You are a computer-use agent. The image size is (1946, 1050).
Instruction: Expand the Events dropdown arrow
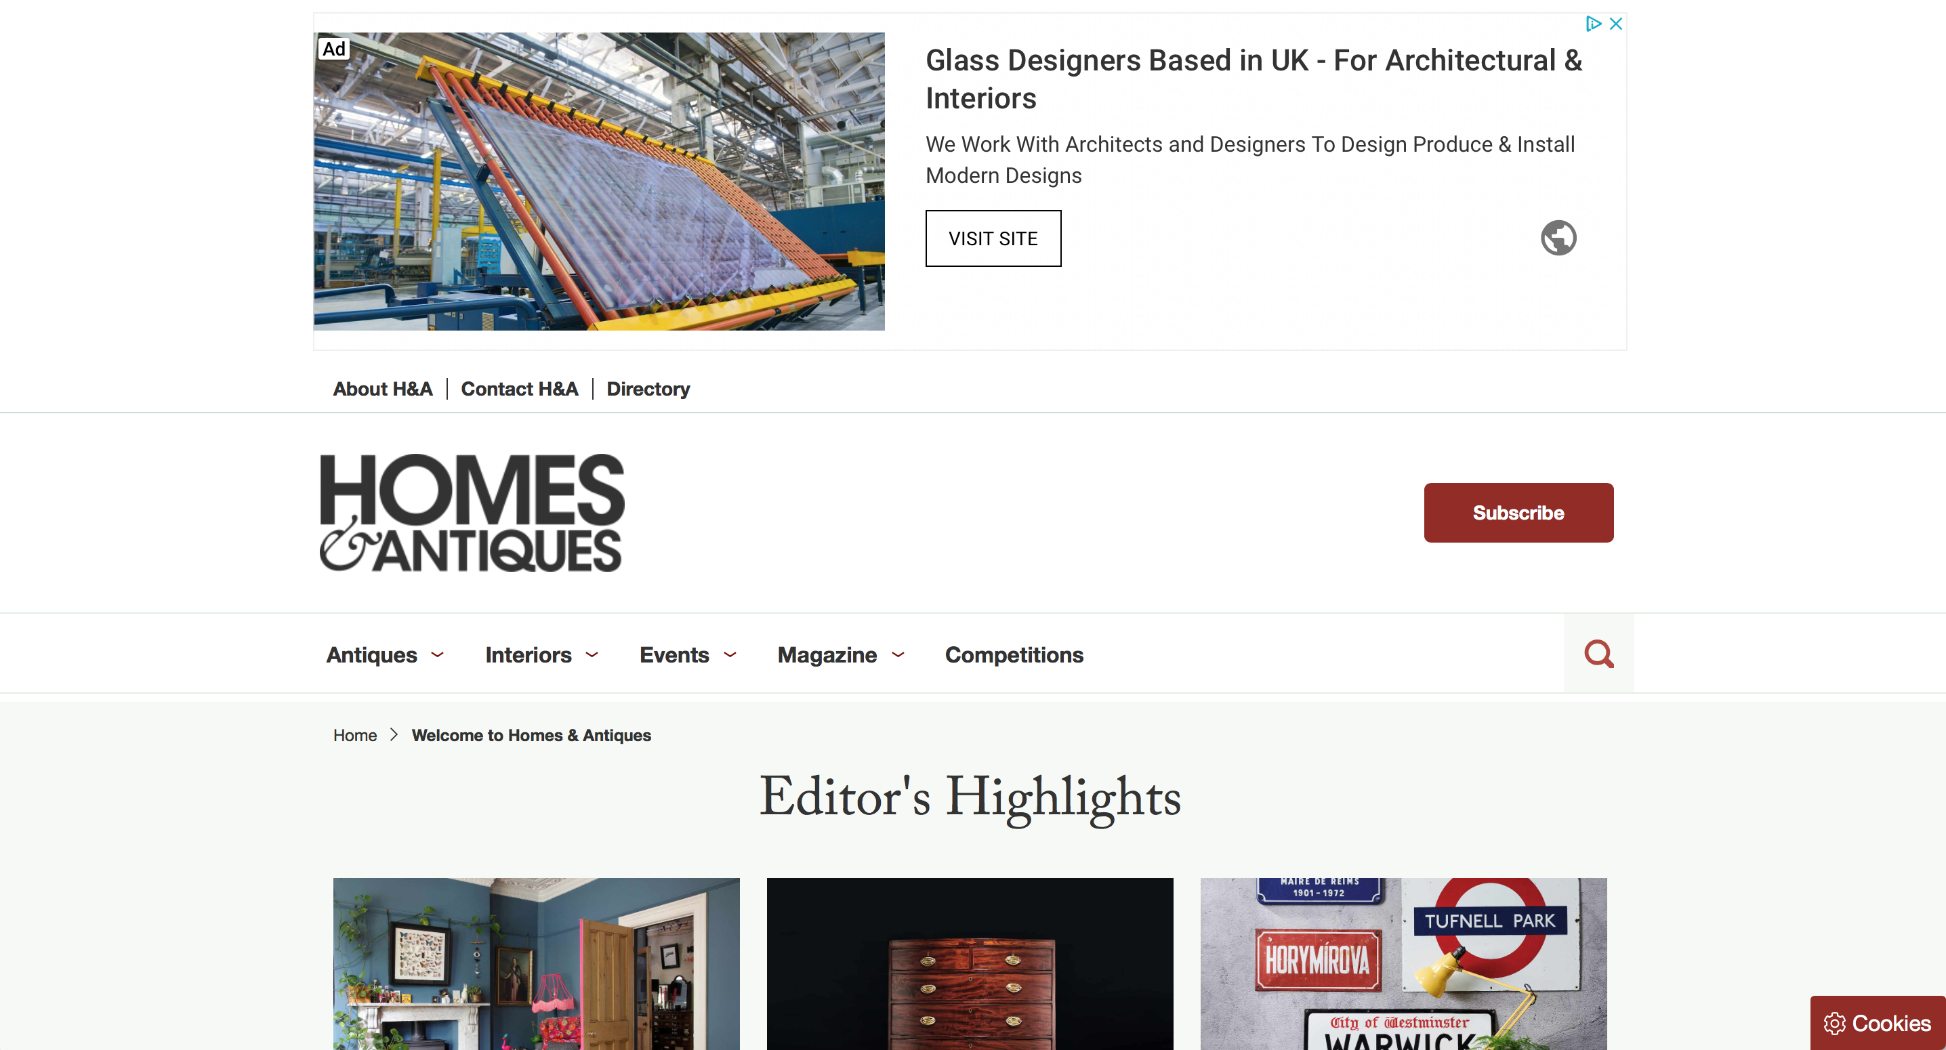(x=730, y=655)
